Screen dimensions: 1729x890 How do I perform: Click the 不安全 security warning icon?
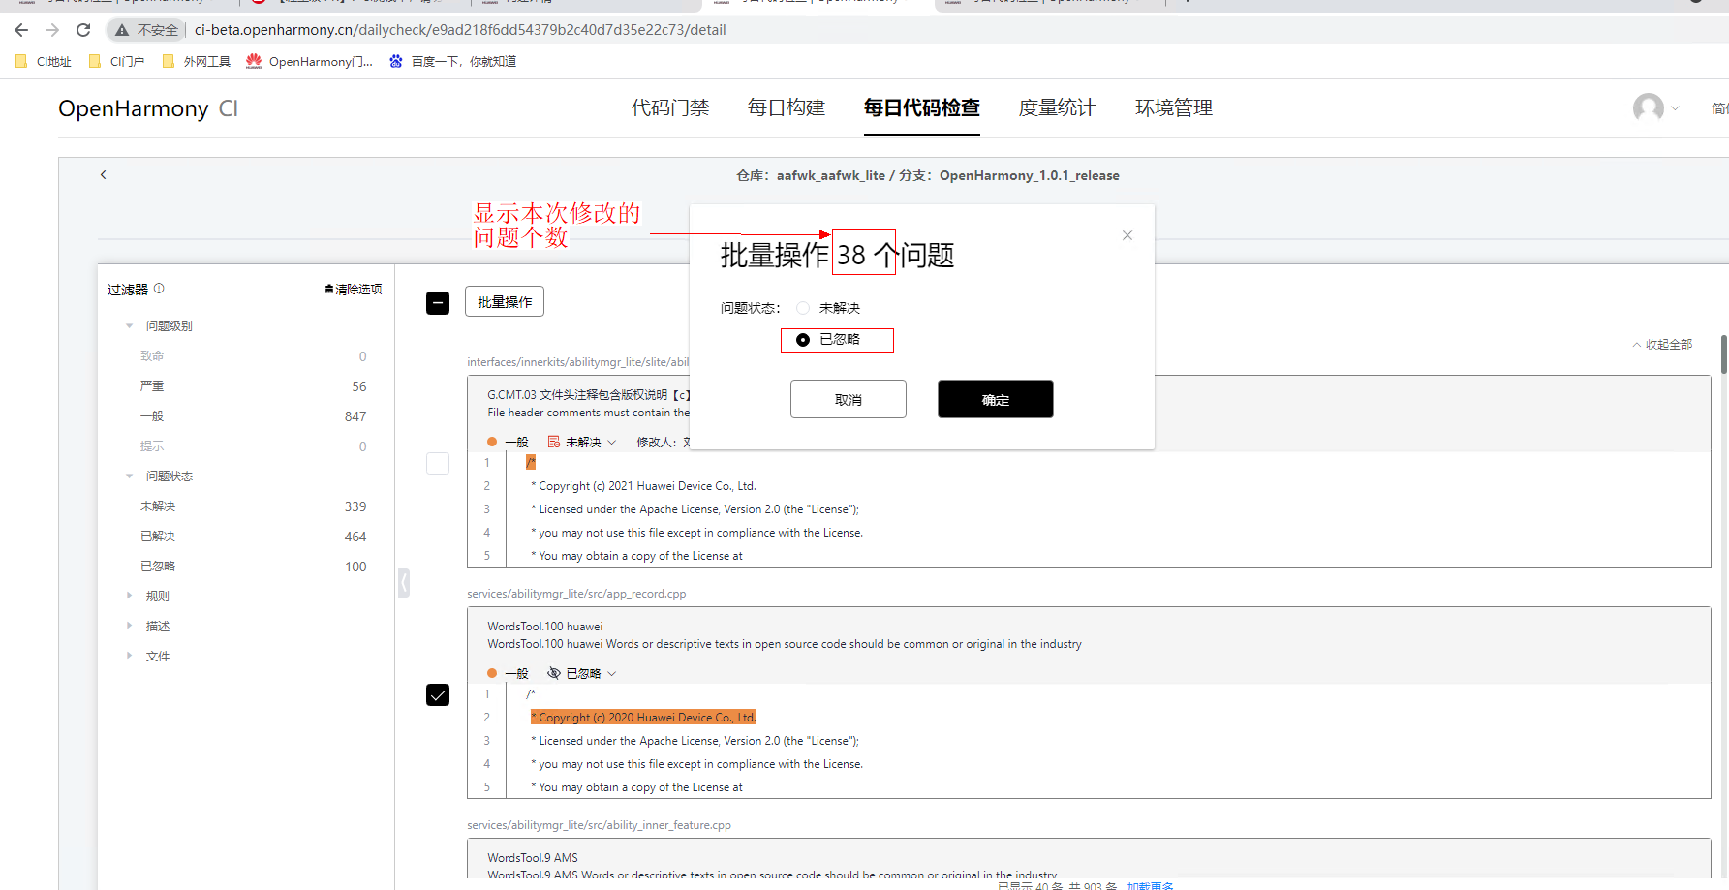(122, 30)
